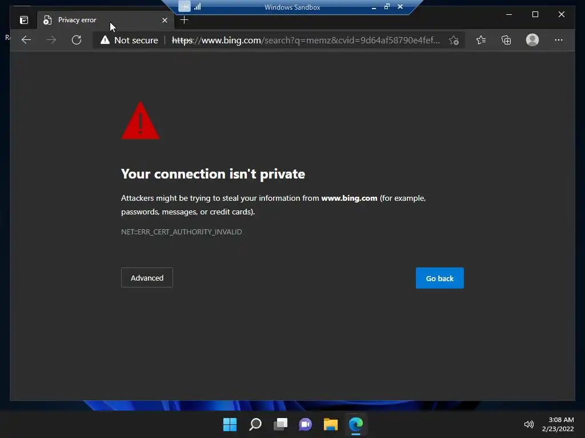Open the Windows Start menu
Image resolution: width=585 pixels, height=438 pixels.
click(230, 424)
